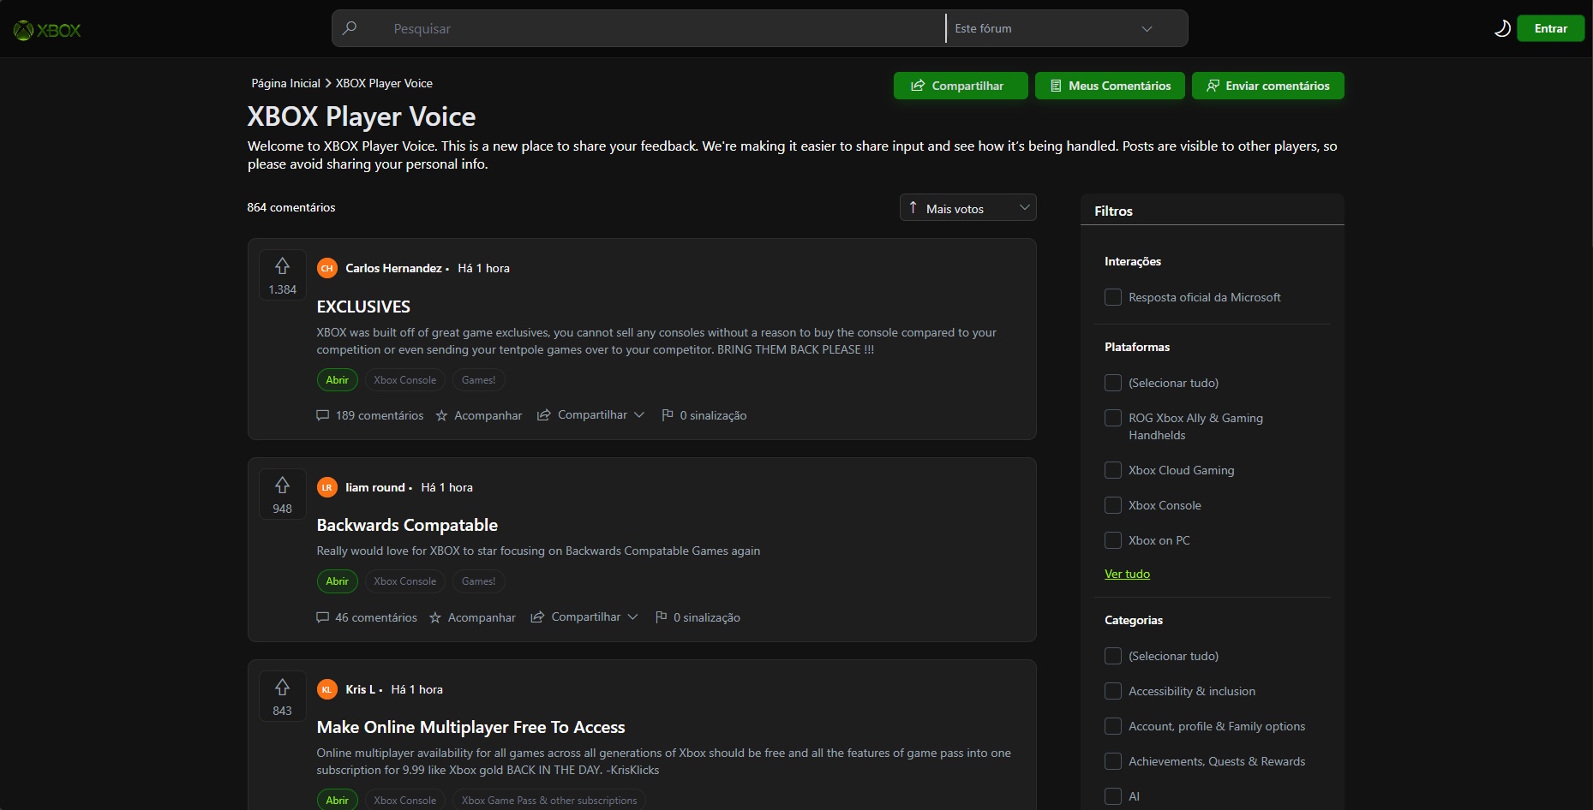Open the Mais votos sort dropdown
Image resolution: width=1593 pixels, height=810 pixels.
967,208
